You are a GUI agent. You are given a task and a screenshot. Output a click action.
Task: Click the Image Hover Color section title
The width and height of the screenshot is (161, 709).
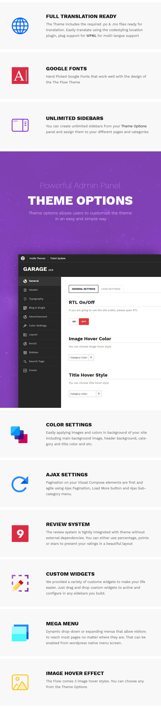coord(90,339)
